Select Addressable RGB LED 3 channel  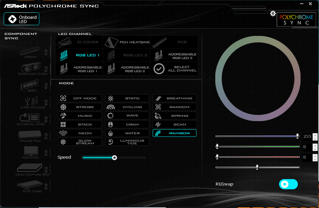(x=174, y=55)
